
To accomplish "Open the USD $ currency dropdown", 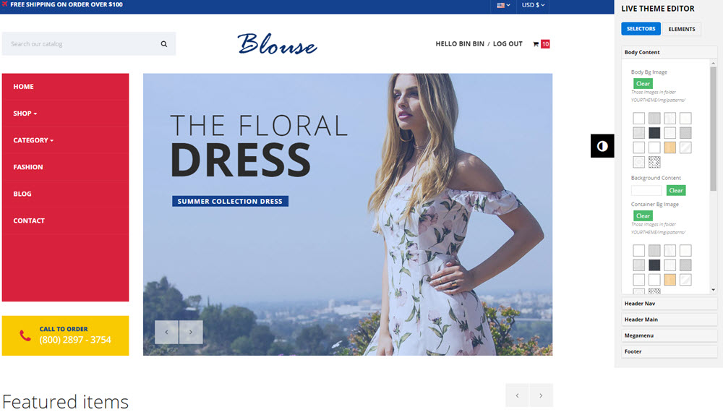I will tap(533, 5).
